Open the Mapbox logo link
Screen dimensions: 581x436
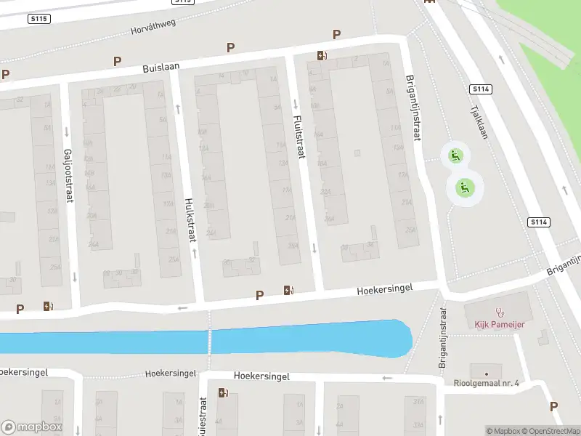[x=31, y=427]
